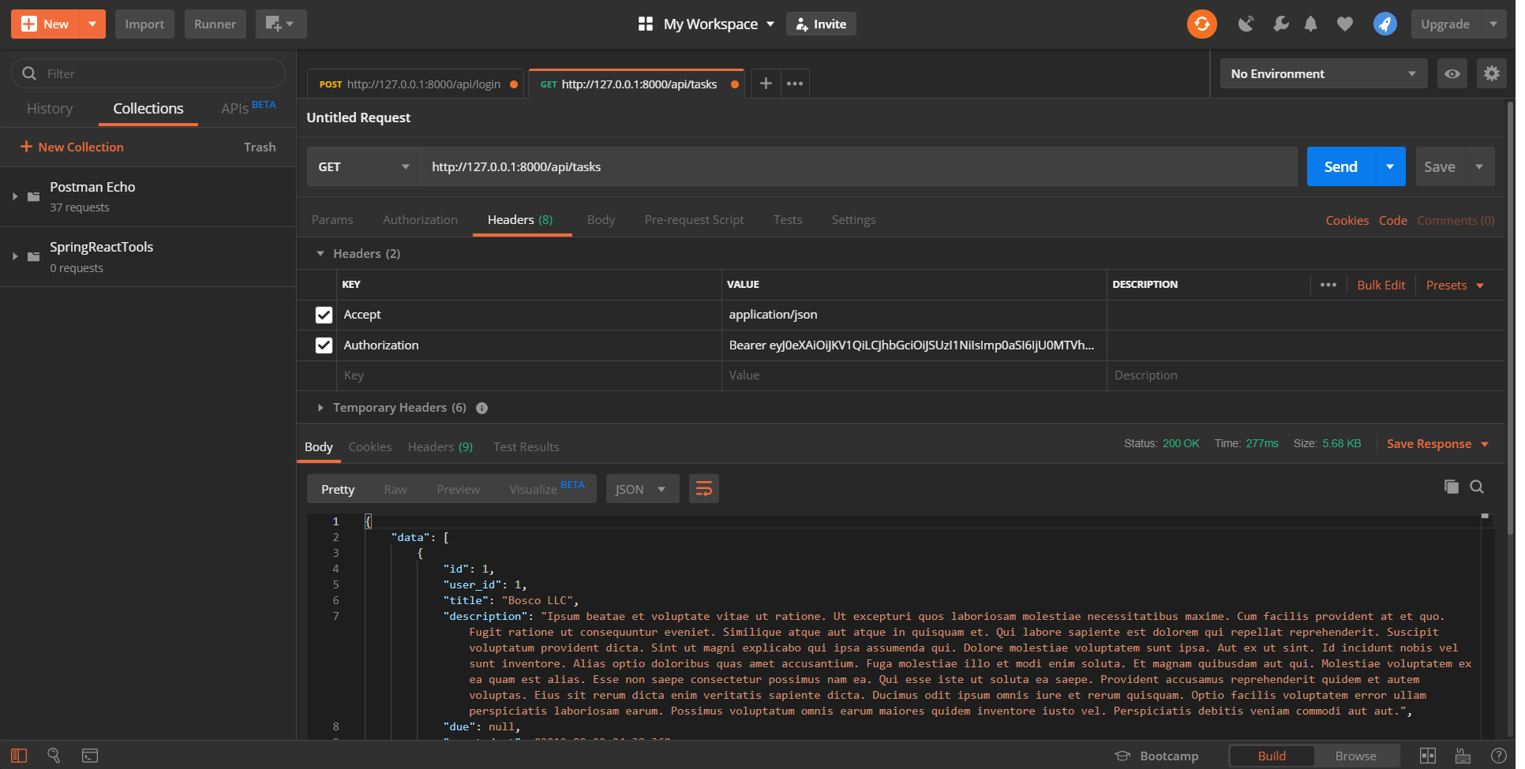Open Pre-request Script tab

coord(694,220)
